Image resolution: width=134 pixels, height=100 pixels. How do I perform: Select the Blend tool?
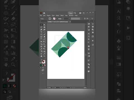point(44,49)
